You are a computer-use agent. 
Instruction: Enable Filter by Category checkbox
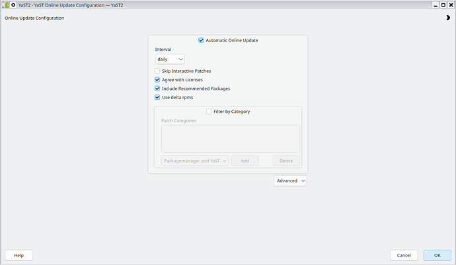[209, 112]
